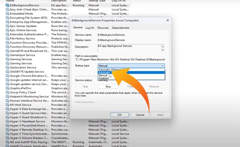Select the Hyper-V Volume Shadow Copy row

[67, 138]
